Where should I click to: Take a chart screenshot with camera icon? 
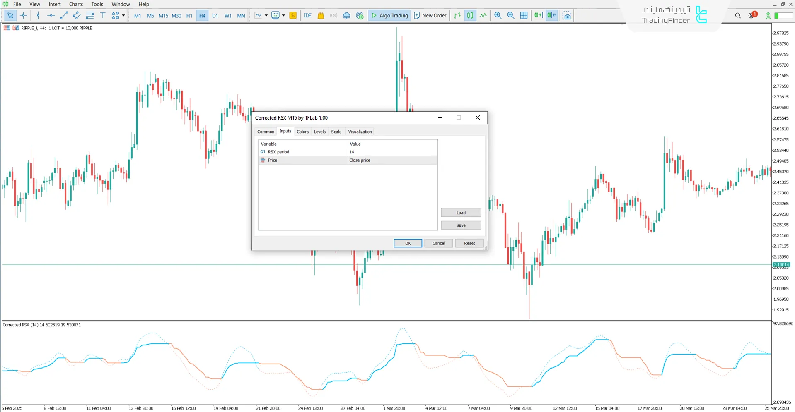click(x=566, y=15)
